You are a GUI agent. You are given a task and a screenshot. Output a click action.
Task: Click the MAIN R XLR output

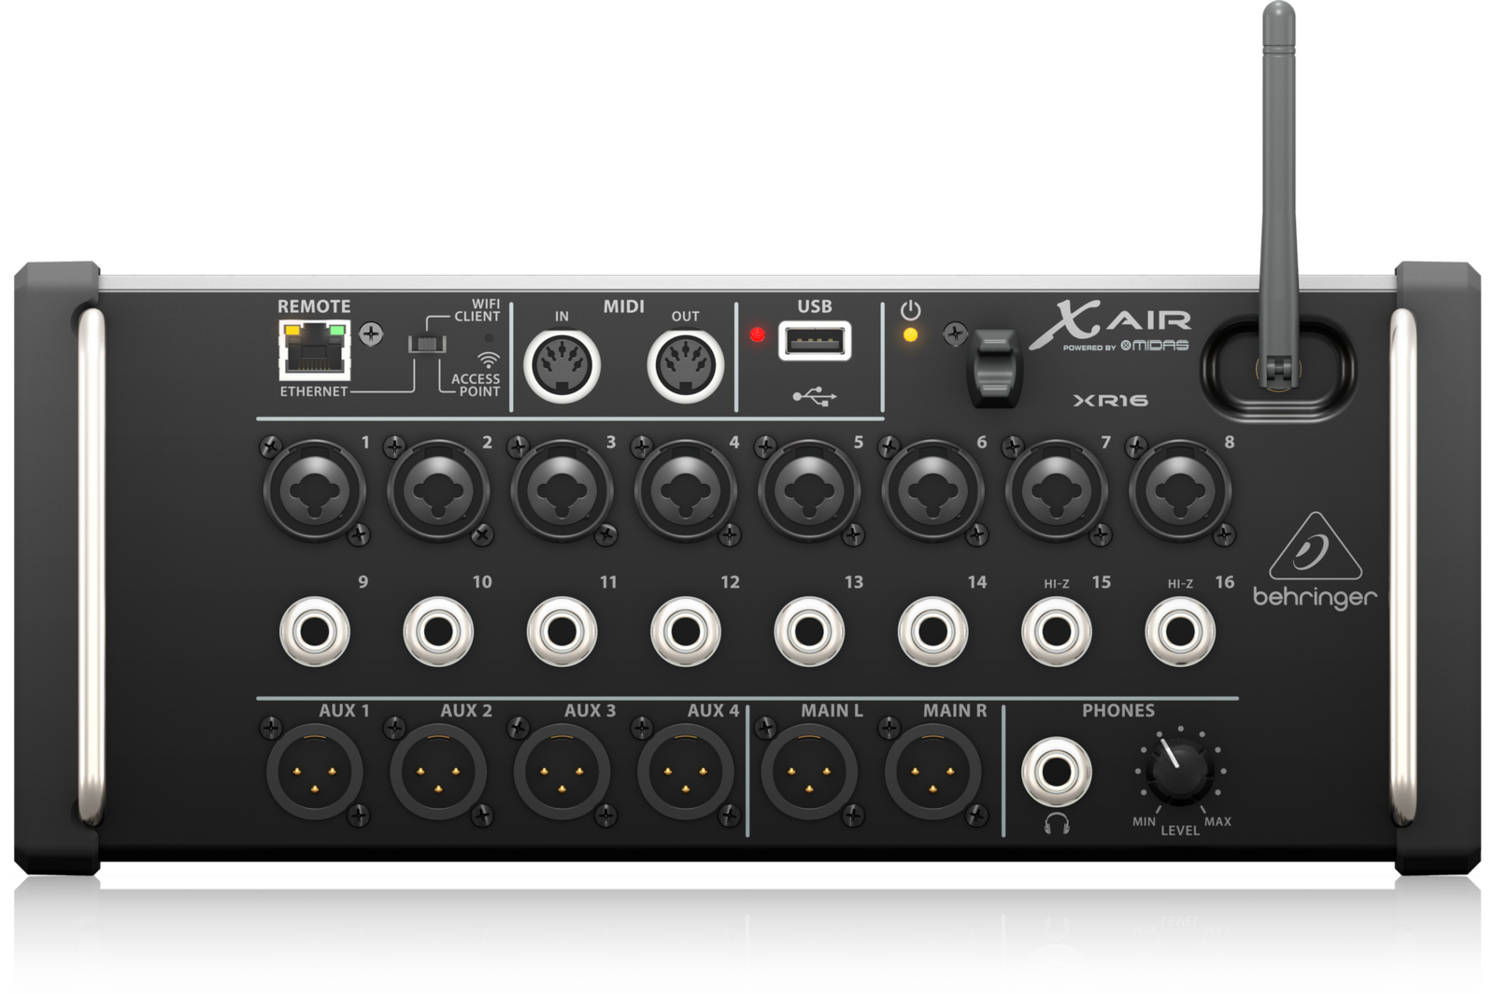(932, 774)
